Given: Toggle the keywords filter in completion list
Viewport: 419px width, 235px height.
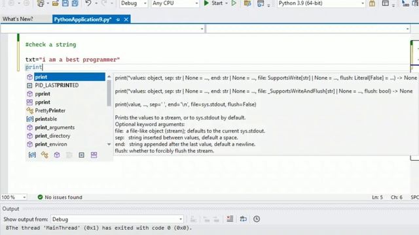Looking at the screenshot, I should 69,155.
